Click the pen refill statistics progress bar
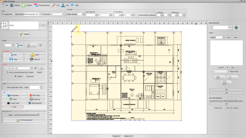Image resolution: width=246 pixels, height=138 pixels. pyautogui.click(x=227, y=104)
